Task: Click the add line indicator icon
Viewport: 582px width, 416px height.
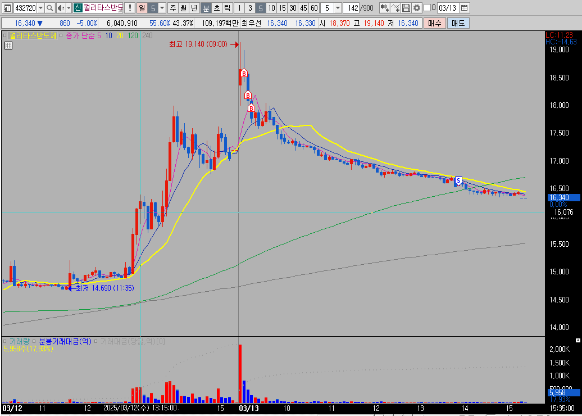Action: pyautogui.click(x=395, y=7)
